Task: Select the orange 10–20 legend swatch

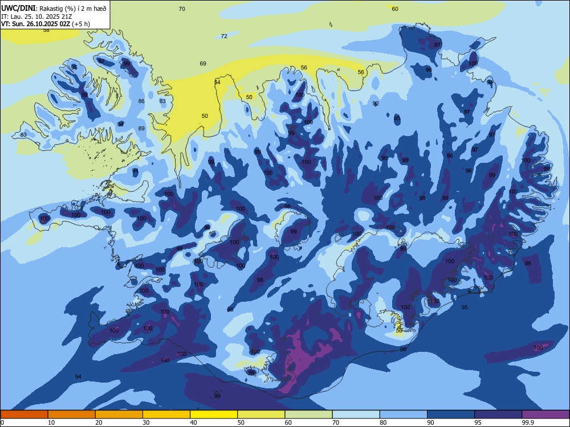Action: click(x=72, y=414)
